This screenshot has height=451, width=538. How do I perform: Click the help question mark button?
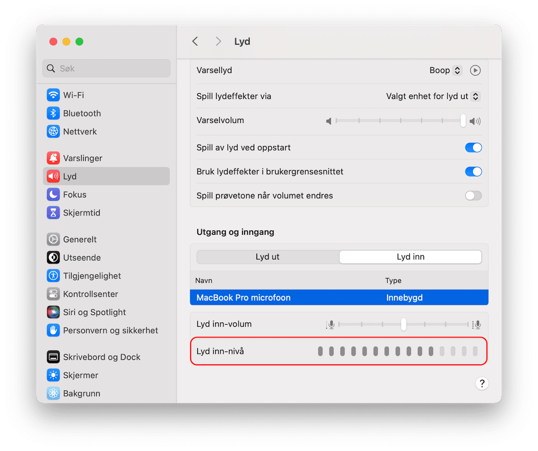(482, 383)
